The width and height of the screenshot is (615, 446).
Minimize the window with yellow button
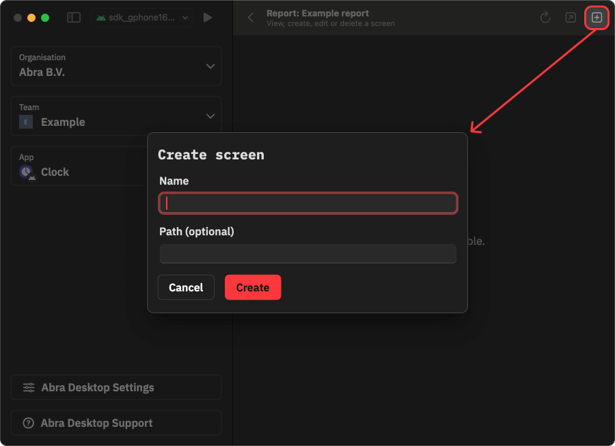(31, 18)
